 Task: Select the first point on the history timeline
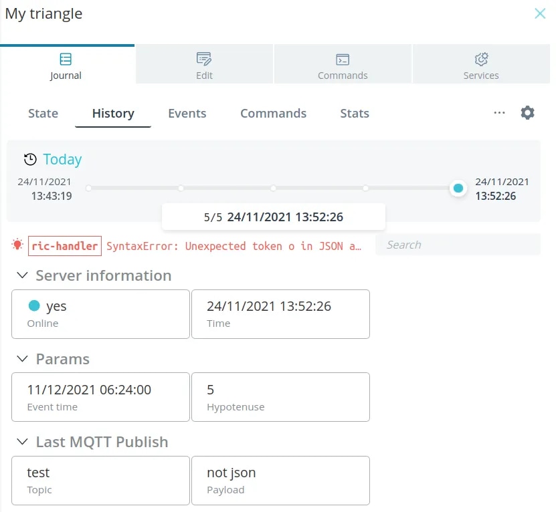coord(88,188)
